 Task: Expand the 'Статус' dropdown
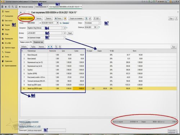coord(100,23)
